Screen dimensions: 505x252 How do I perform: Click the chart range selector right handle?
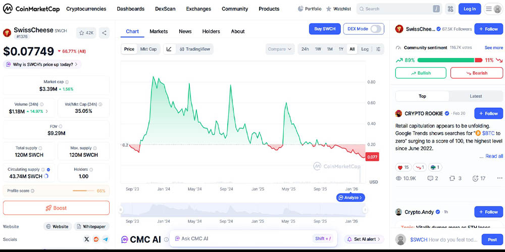[x=365, y=210]
